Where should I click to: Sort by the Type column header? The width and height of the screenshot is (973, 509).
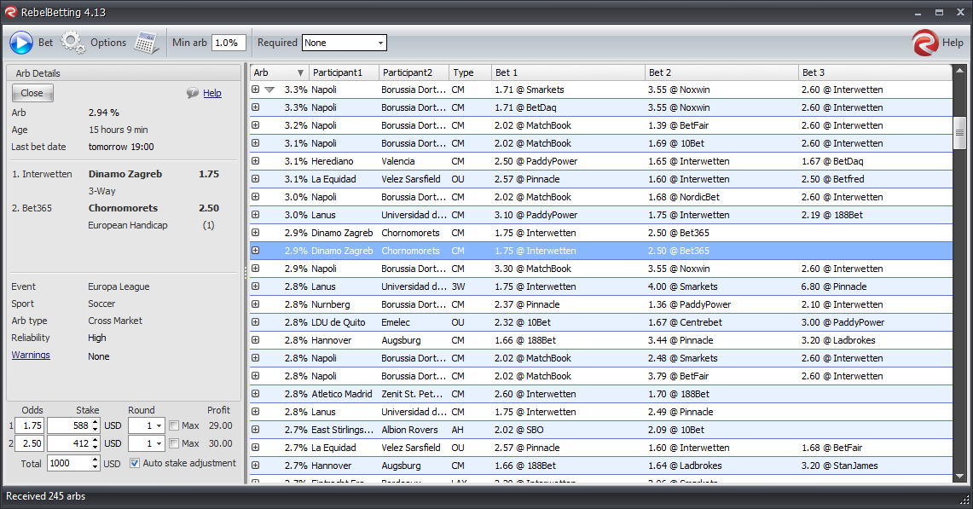coord(470,72)
